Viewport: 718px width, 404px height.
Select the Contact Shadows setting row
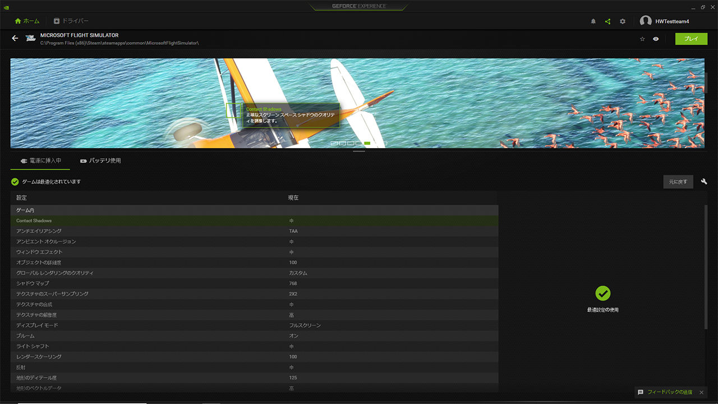pyautogui.click(x=254, y=221)
